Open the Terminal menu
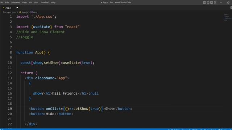 [x=45, y=3]
